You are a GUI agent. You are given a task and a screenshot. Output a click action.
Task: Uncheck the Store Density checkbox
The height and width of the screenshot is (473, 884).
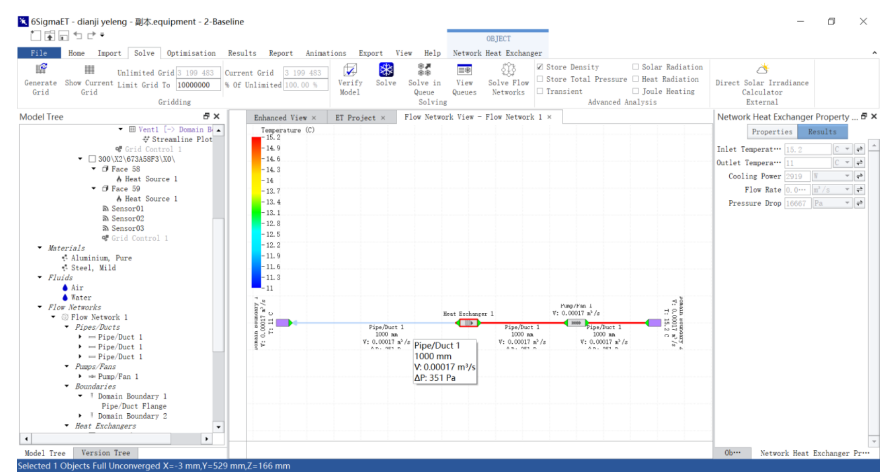[x=540, y=67]
